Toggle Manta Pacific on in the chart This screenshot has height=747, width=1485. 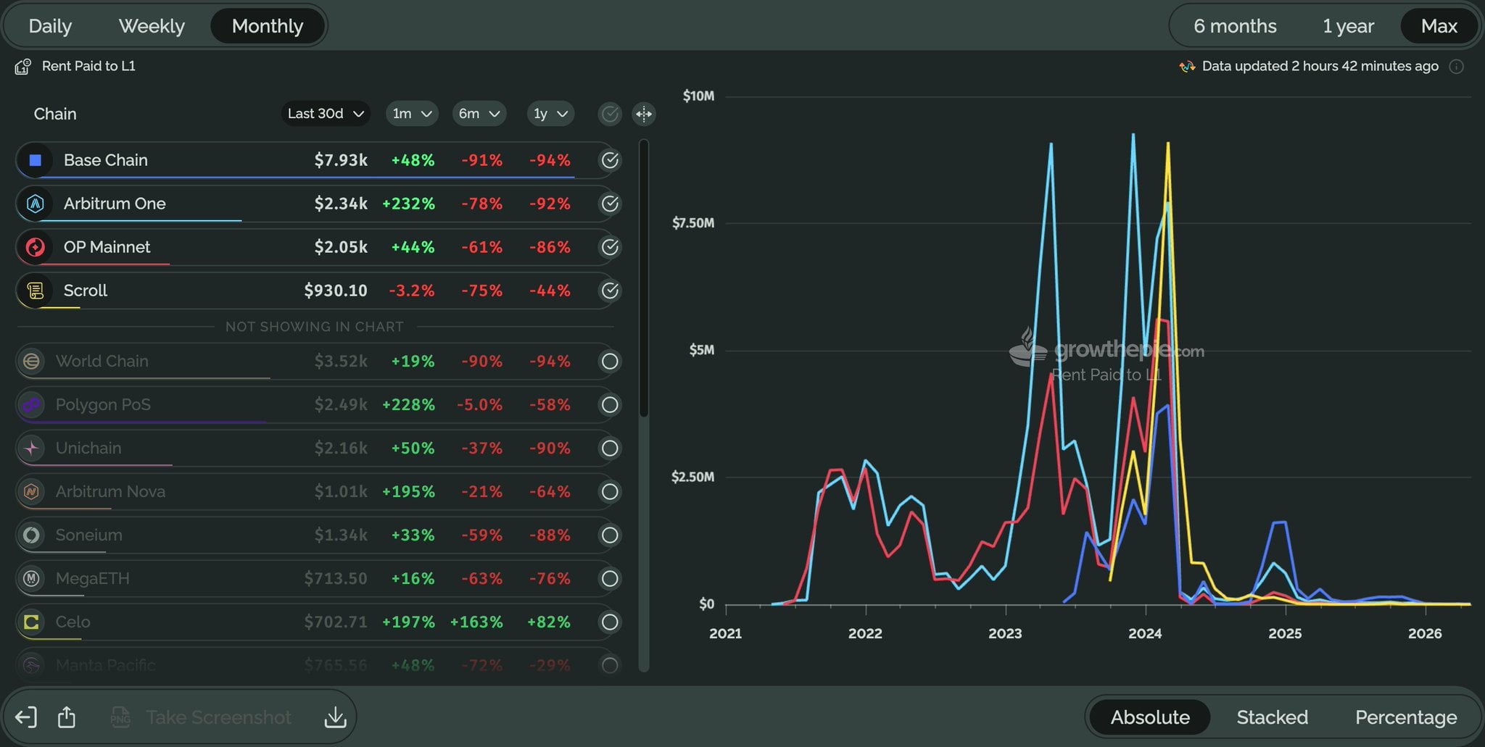tap(611, 665)
